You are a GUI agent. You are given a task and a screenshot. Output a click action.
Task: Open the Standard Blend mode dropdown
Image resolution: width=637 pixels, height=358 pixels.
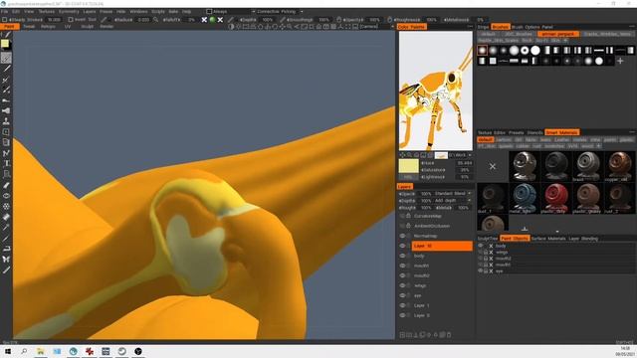453,194
